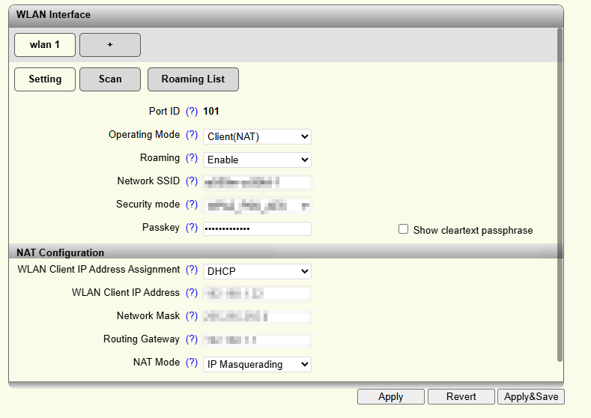Click the (?) help for Network SSID
The width and height of the screenshot is (591, 418).
[192, 182]
